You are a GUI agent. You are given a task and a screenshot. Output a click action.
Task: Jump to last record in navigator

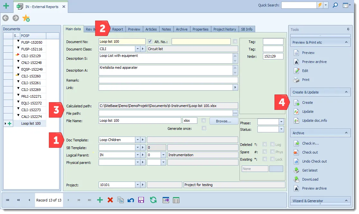coord(90,200)
